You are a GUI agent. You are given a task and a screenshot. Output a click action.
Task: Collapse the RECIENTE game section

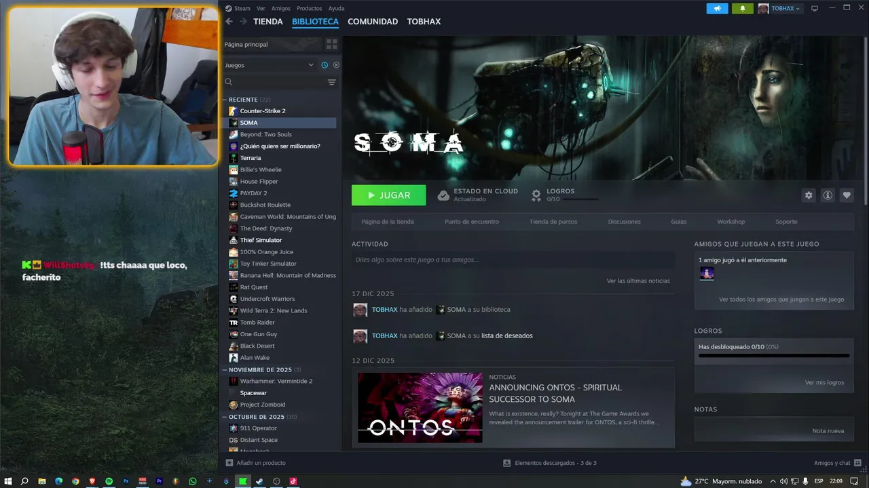coord(225,100)
